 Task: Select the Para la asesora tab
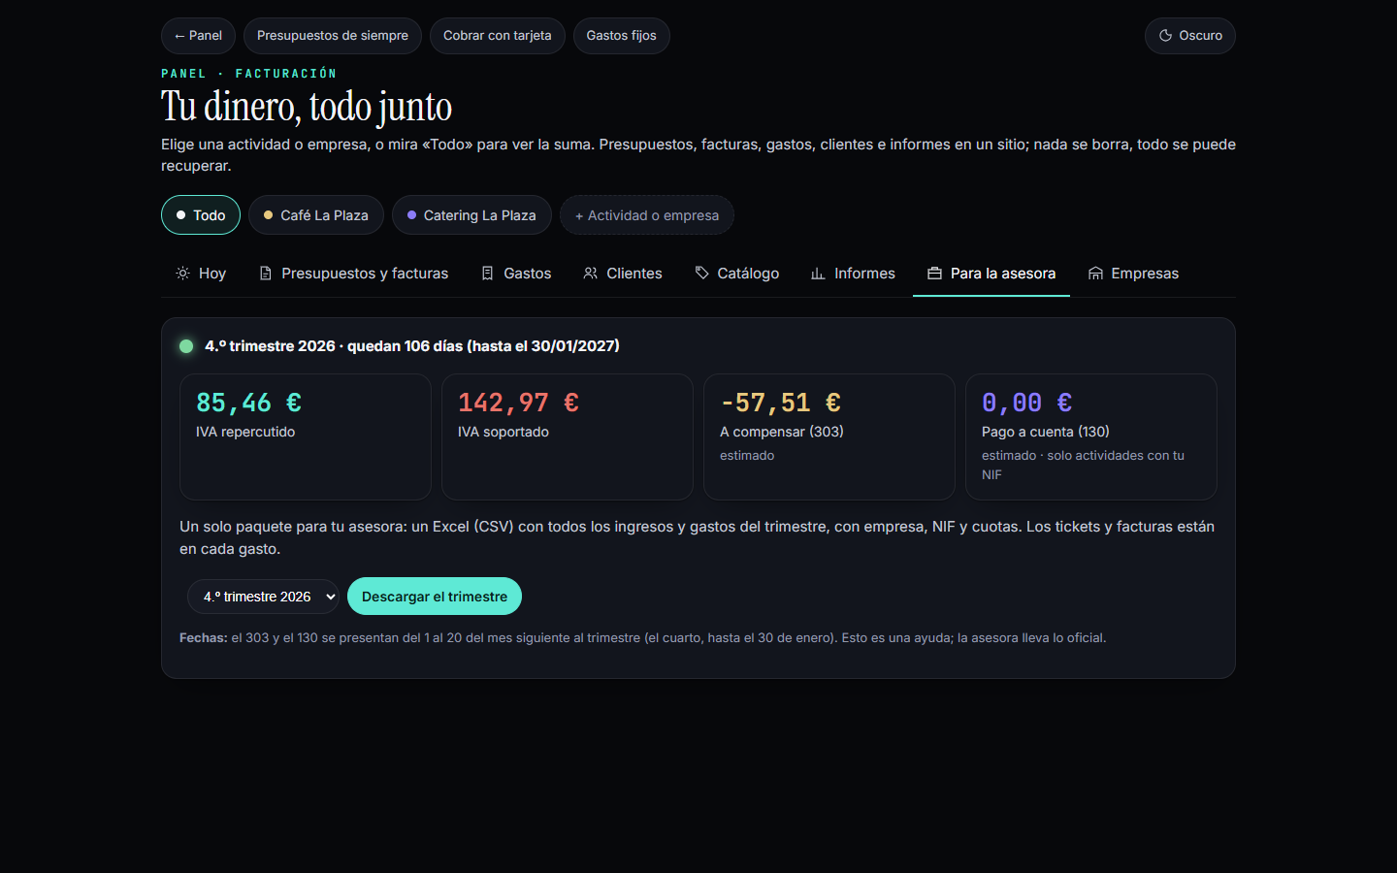coord(991,274)
